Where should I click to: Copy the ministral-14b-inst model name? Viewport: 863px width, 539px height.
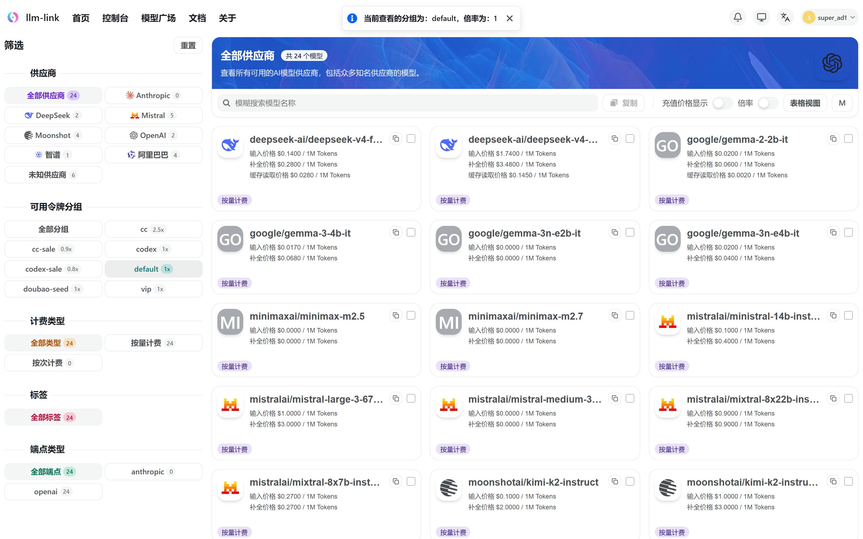833,316
